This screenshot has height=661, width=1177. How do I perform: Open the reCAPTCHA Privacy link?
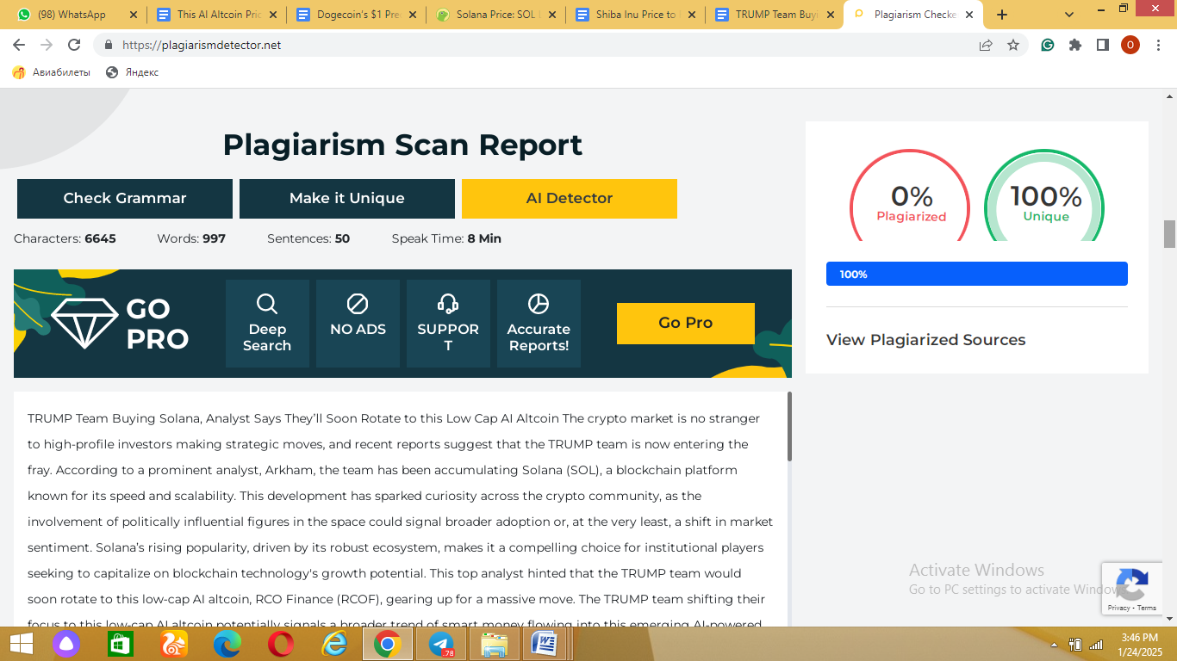(x=1119, y=608)
